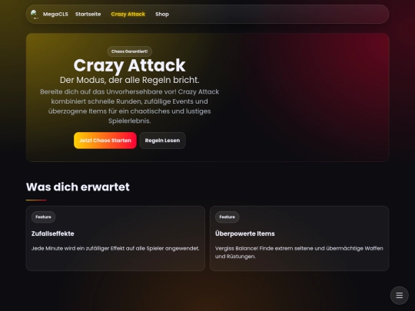Screen dimensions: 415x311
Task: Click the MegaCLS brand name
Action: click(55, 14)
